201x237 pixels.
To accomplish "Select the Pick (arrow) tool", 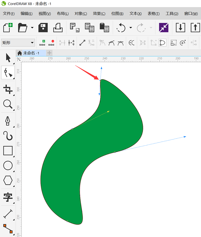I will coord(8,58).
